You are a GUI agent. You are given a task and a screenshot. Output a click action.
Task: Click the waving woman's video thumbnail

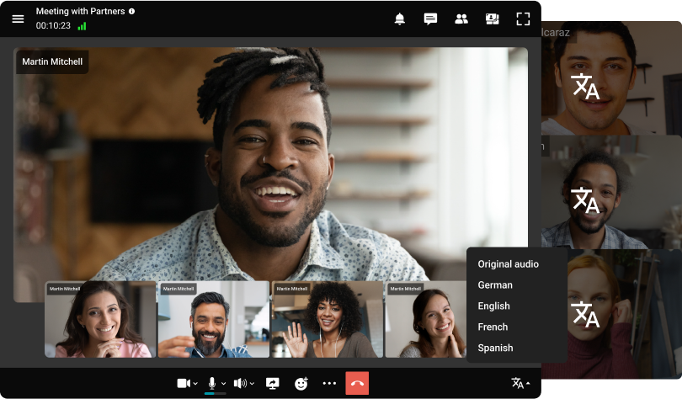click(x=327, y=320)
